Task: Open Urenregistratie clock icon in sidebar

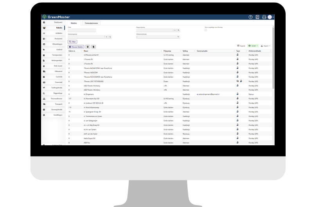Action: [x=44, y=110]
